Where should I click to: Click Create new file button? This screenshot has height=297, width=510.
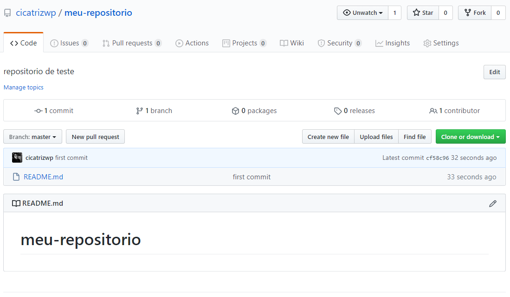tap(328, 137)
